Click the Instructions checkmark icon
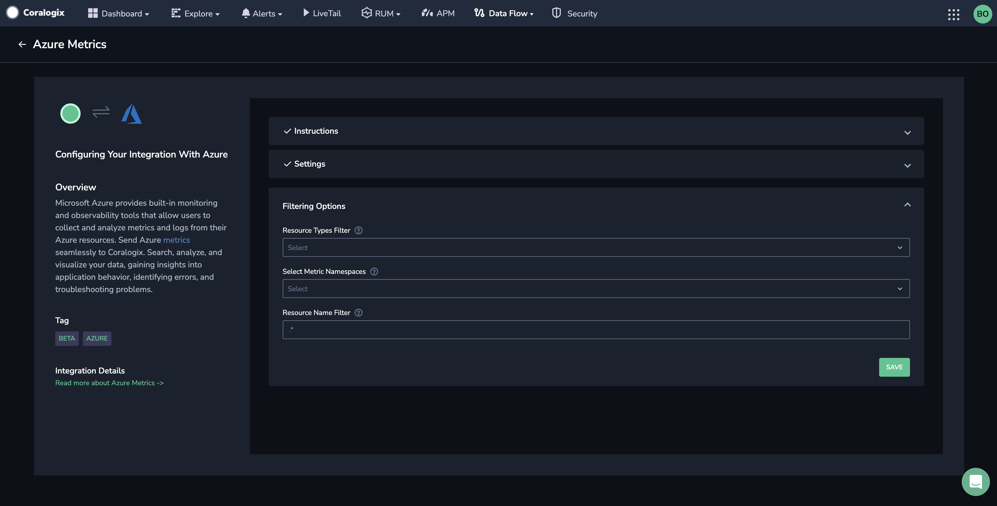The height and width of the screenshot is (506, 997). [287, 131]
